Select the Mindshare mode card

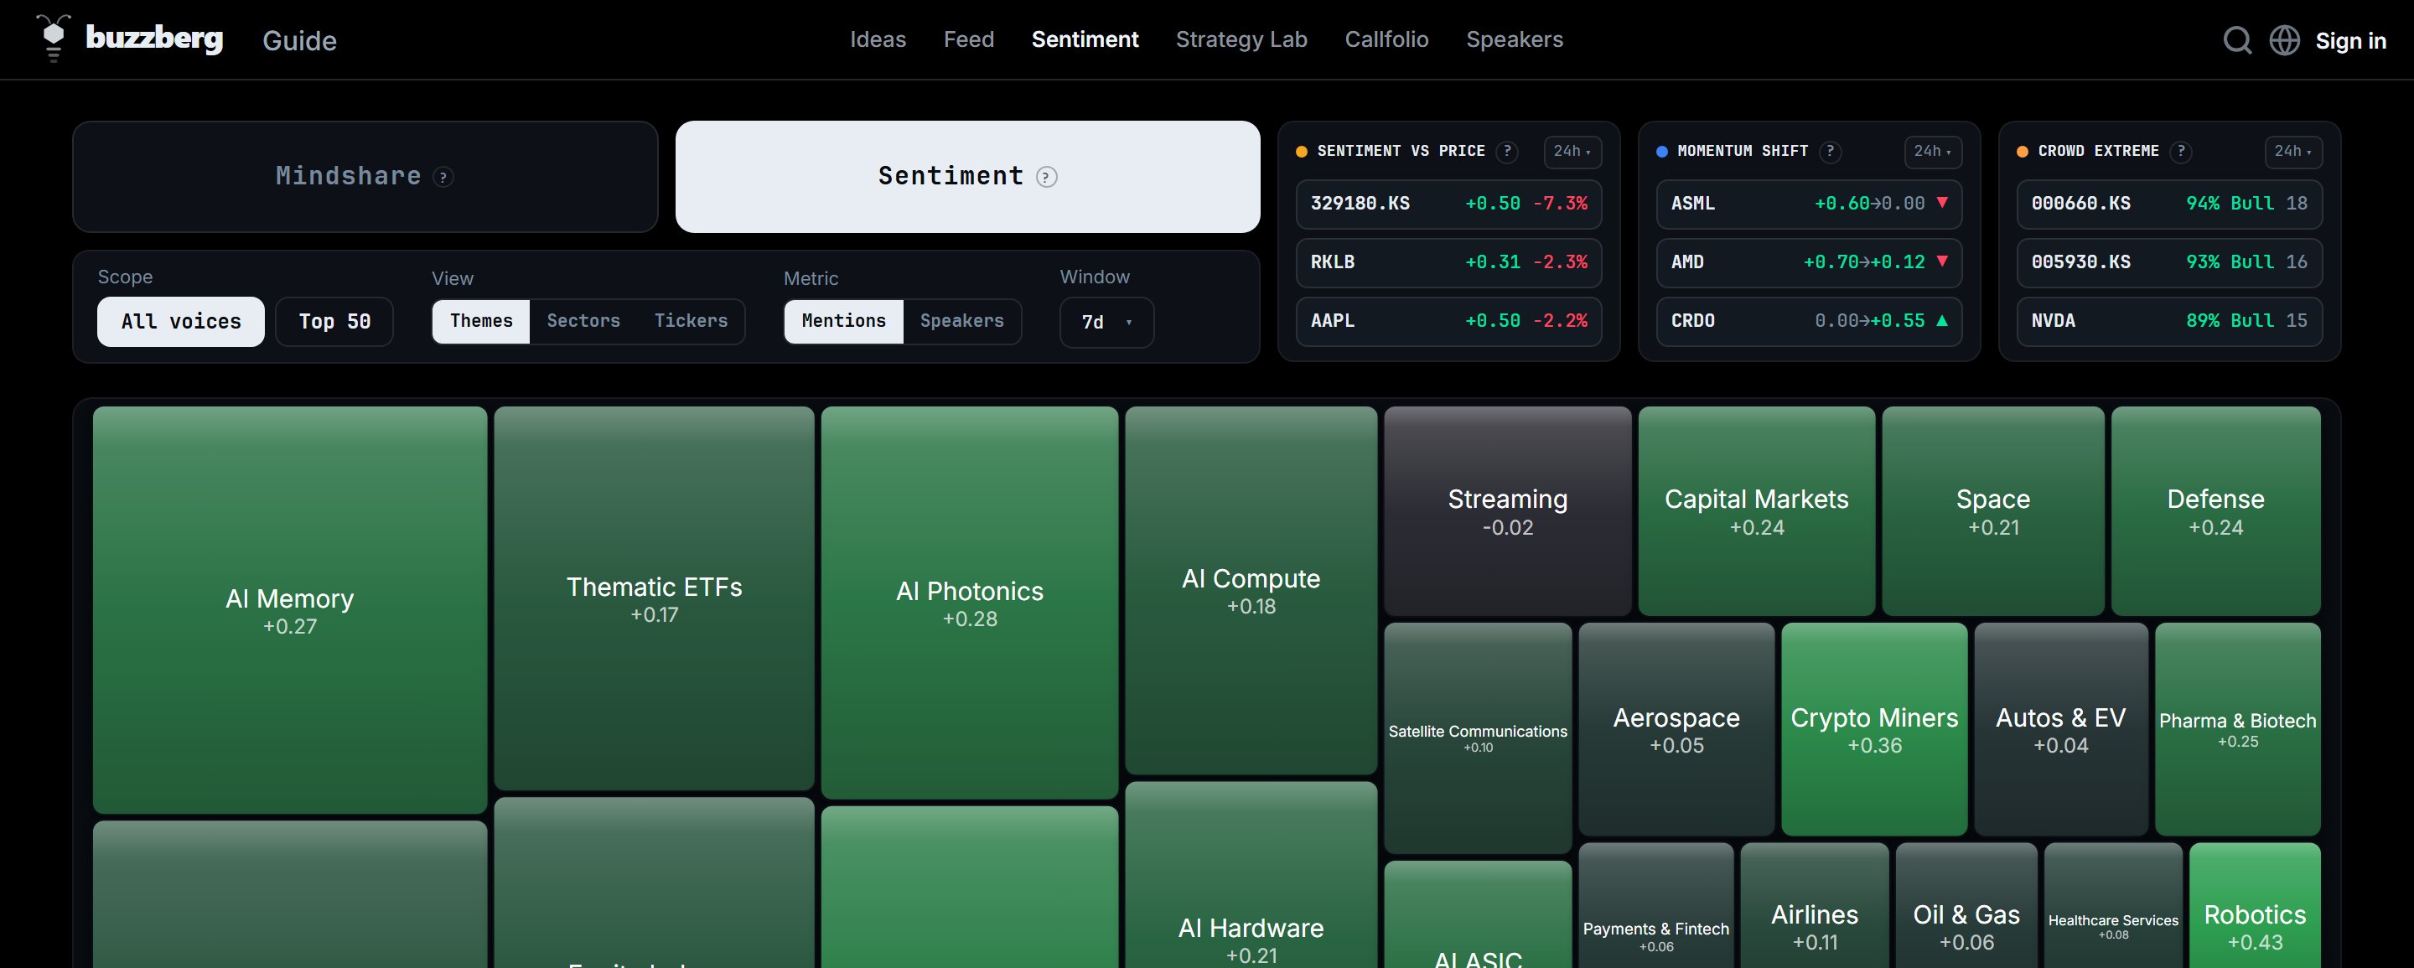coord(365,176)
